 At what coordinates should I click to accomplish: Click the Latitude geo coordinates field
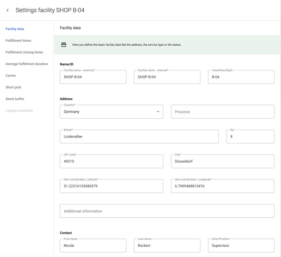tap(111, 186)
